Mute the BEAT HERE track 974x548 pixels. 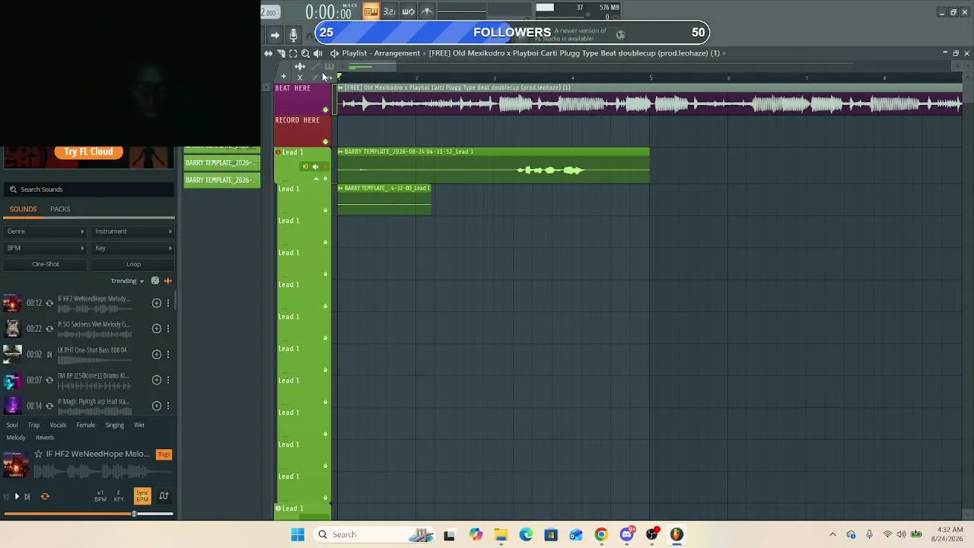(x=326, y=110)
